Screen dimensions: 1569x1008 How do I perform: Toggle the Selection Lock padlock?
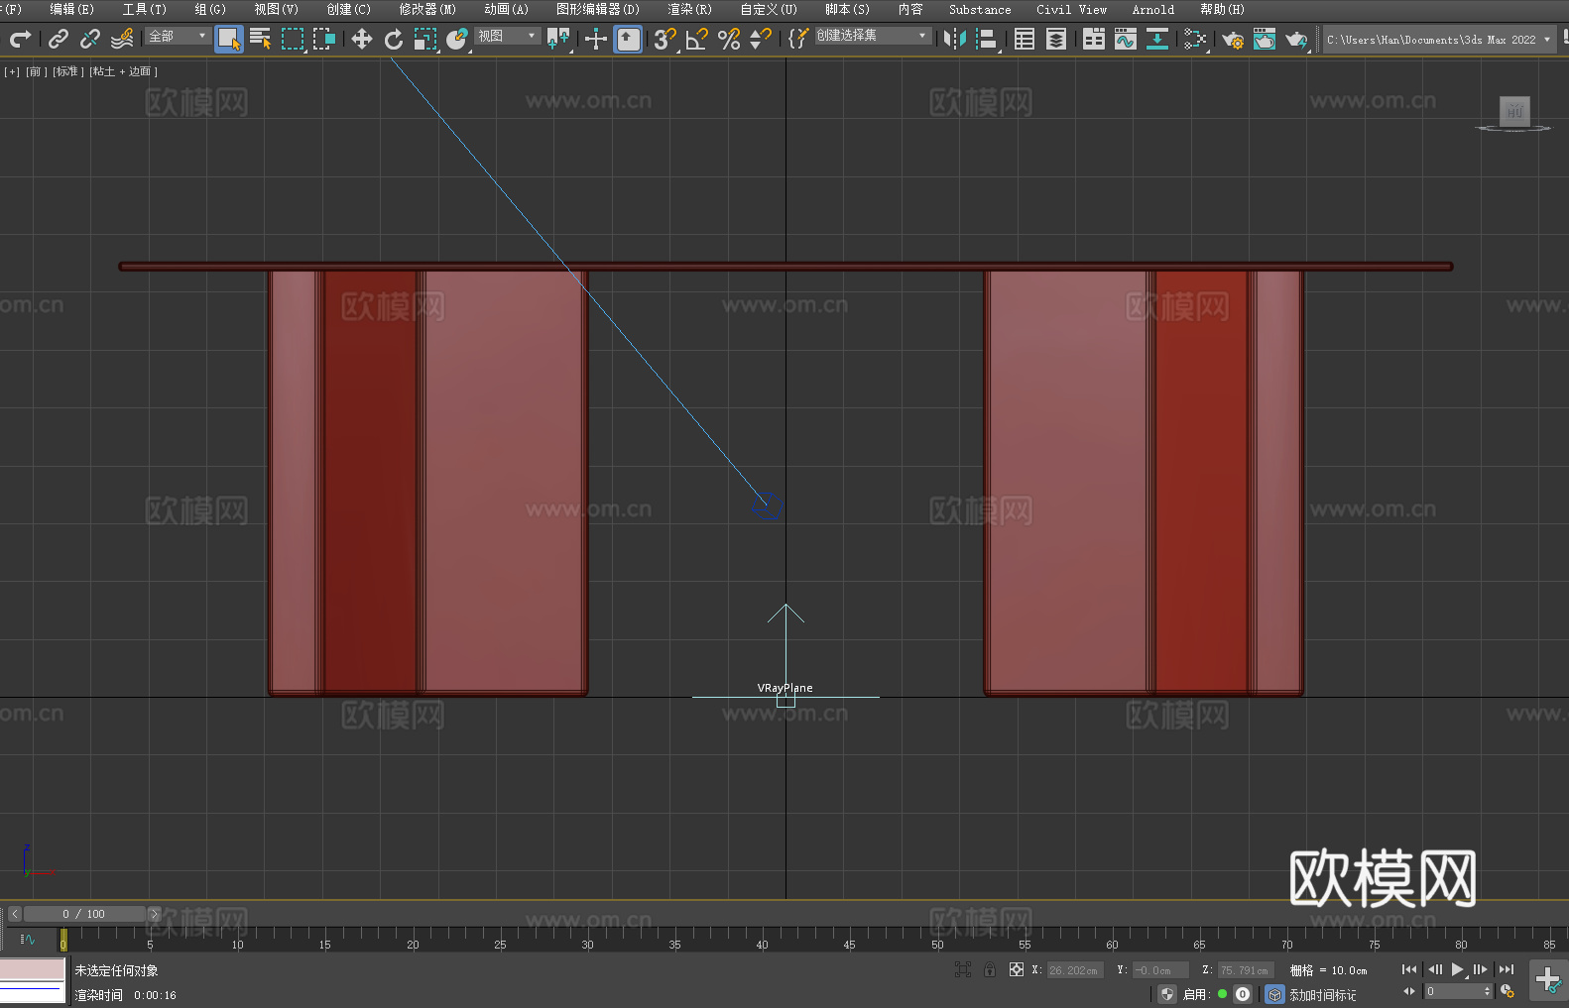pyautogui.click(x=990, y=969)
